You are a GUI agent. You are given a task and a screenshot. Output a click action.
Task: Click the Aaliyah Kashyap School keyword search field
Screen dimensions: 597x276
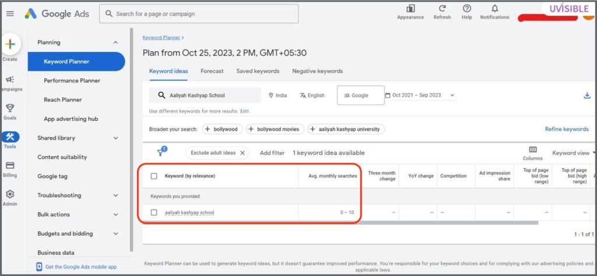[205, 95]
